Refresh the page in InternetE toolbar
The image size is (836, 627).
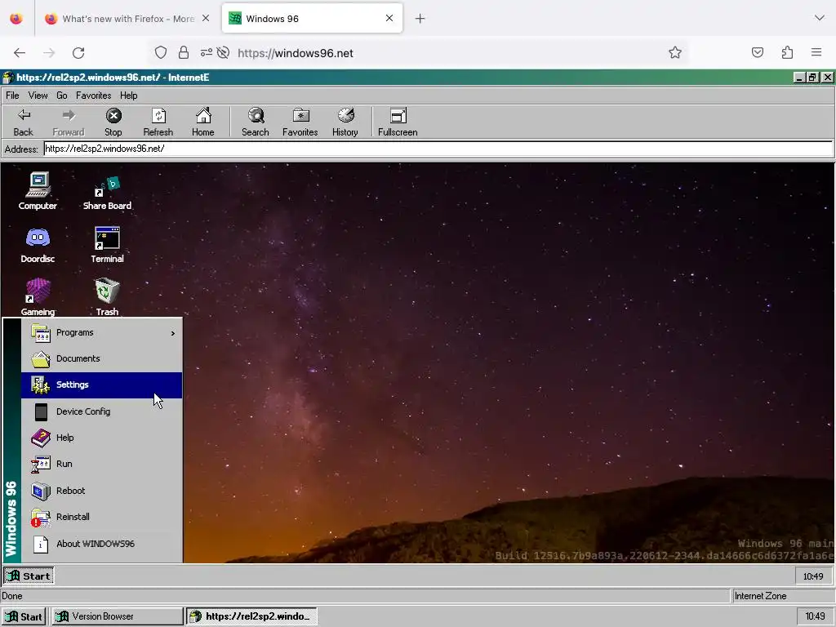pyautogui.click(x=158, y=122)
